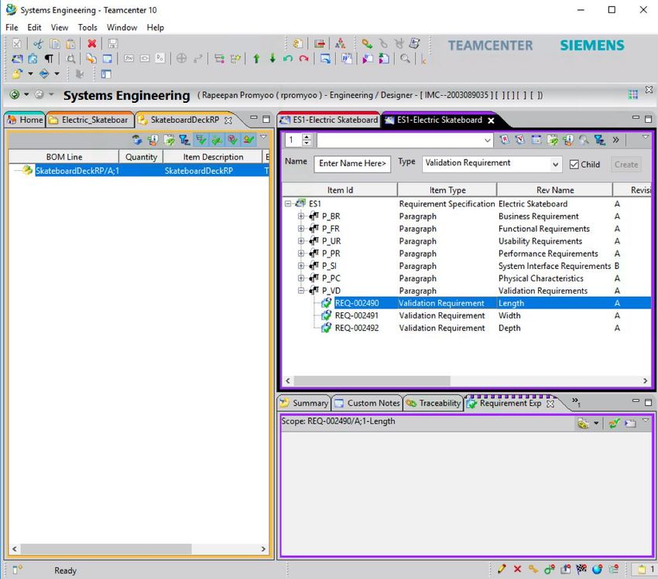Image resolution: width=658 pixels, height=579 pixels.
Task: Click the red X icon in status bar
Action: click(x=517, y=569)
